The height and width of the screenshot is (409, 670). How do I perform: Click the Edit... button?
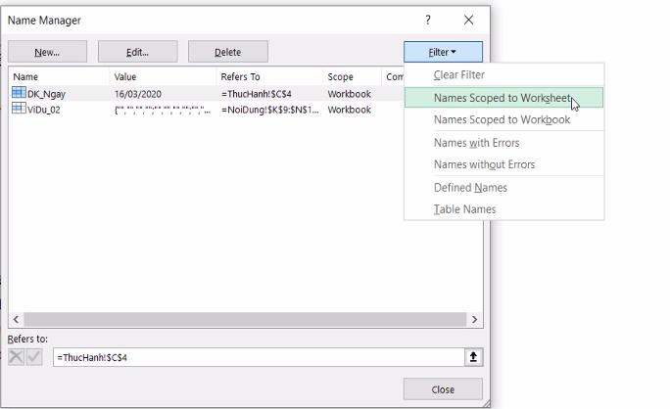(x=137, y=52)
